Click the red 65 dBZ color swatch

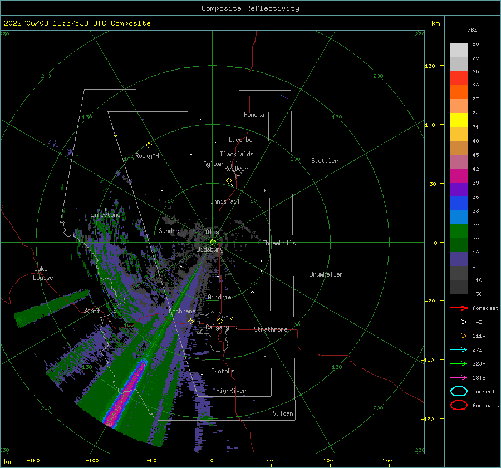(459, 78)
